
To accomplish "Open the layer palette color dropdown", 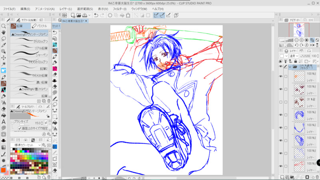I will [284, 56].
